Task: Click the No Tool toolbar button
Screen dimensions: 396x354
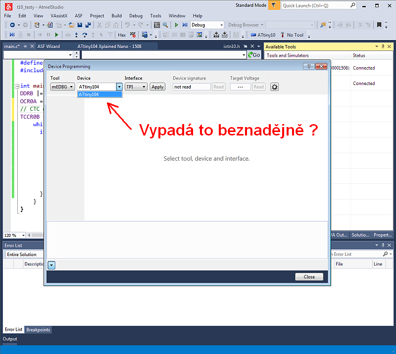Action: [292, 35]
